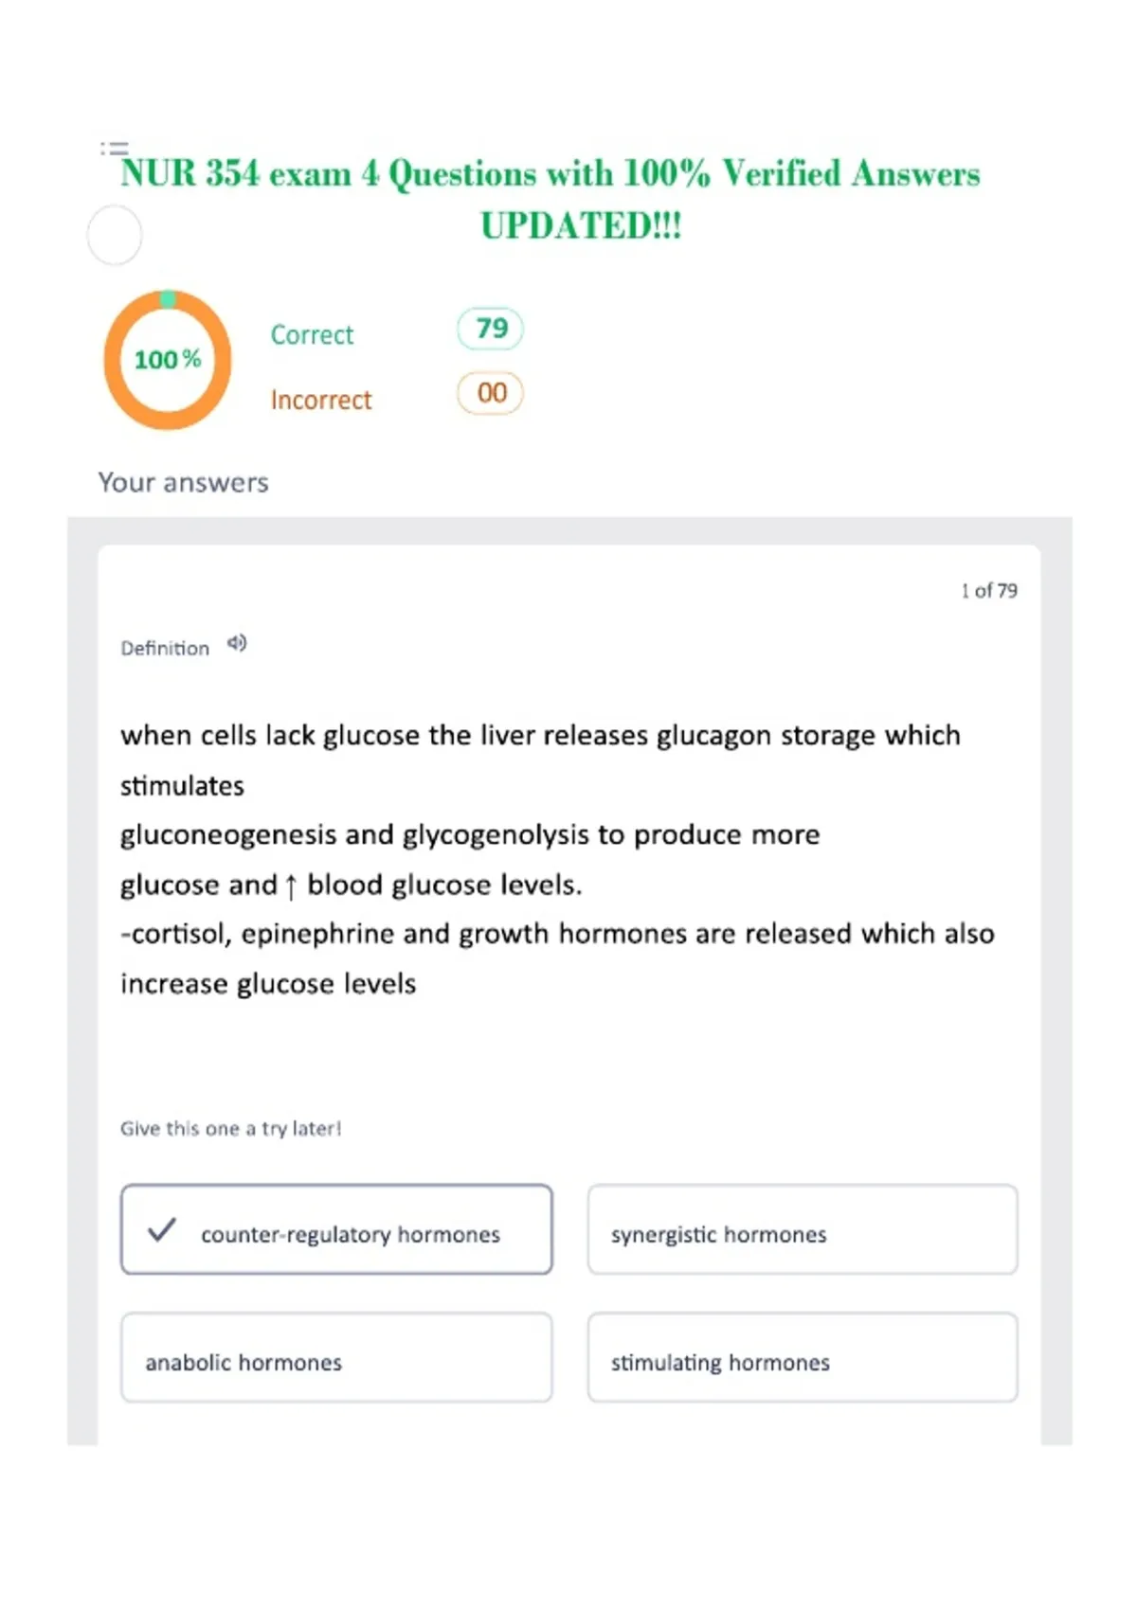Pick the anabolic hormones answer
This screenshot has height=1610, width=1137.
click(x=336, y=1357)
